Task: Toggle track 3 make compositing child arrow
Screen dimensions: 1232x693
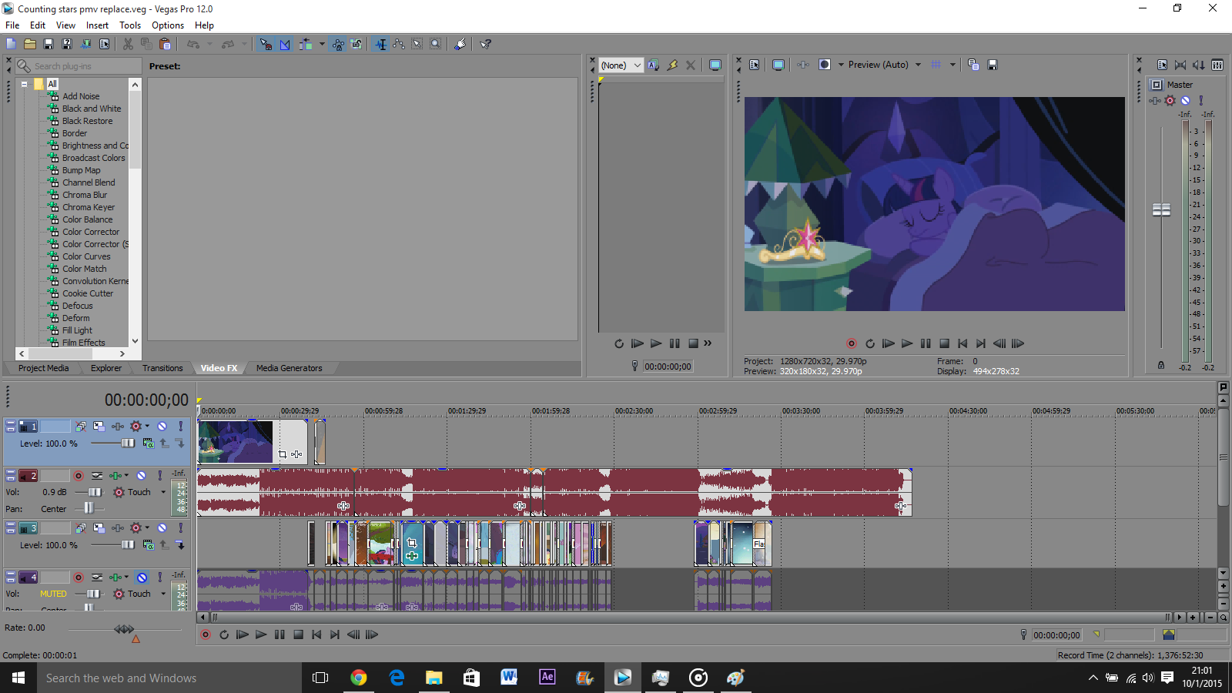Action: 179,545
